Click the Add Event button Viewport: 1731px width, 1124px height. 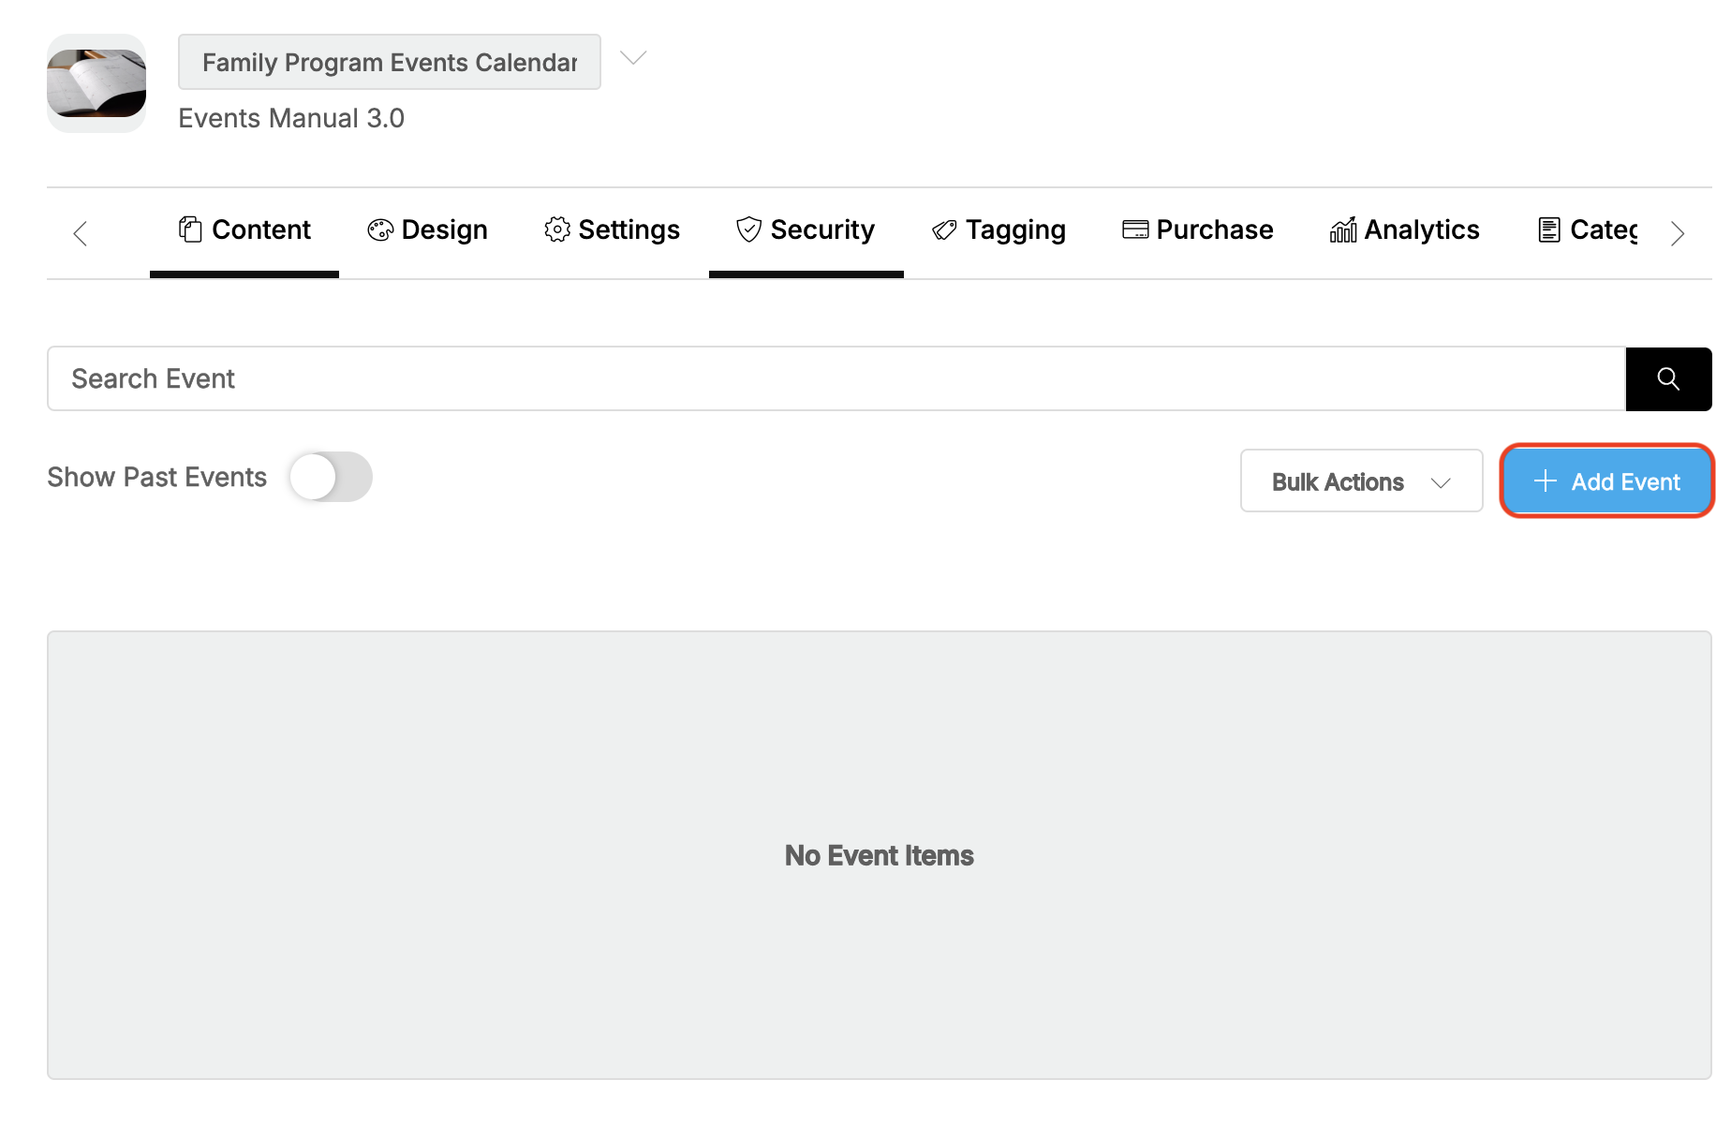(x=1606, y=481)
